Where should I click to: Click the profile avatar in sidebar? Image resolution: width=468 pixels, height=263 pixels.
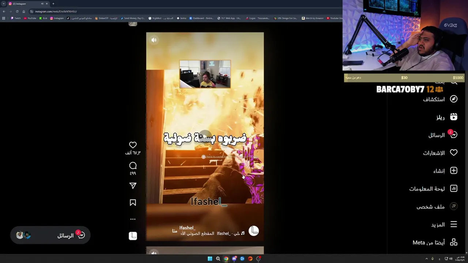(x=454, y=206)
